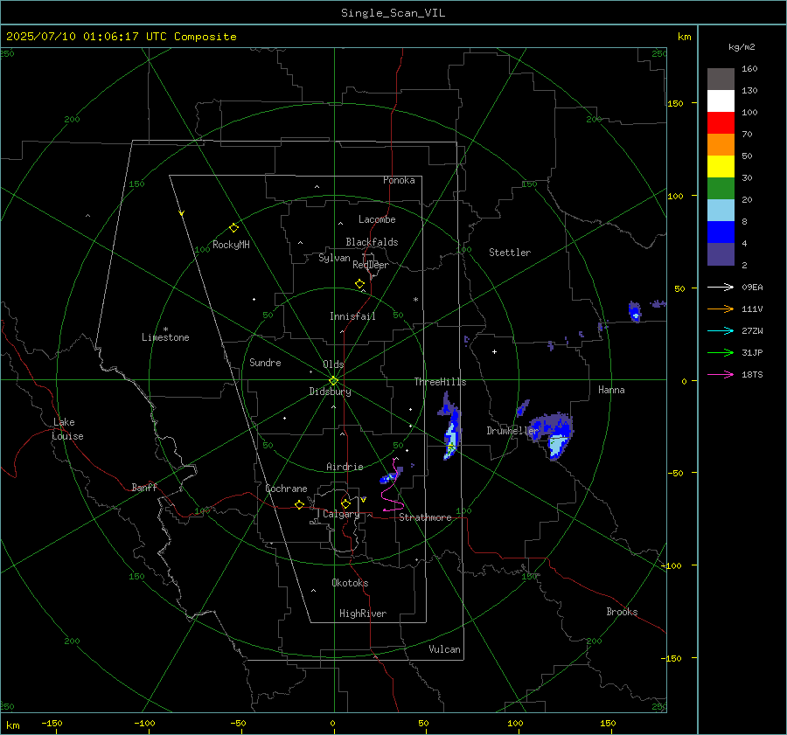Click the Lacombe town label
The width and height of the screenshot is (787, 735).
(377, 219)
